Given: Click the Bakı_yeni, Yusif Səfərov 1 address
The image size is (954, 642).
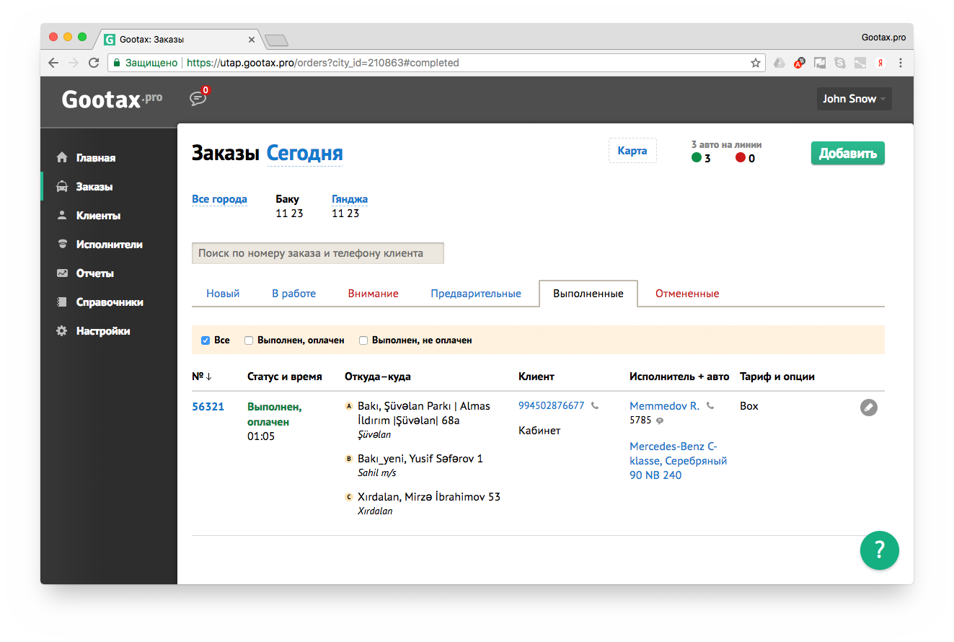Looking at the screenshot, I should coord(420,458).
